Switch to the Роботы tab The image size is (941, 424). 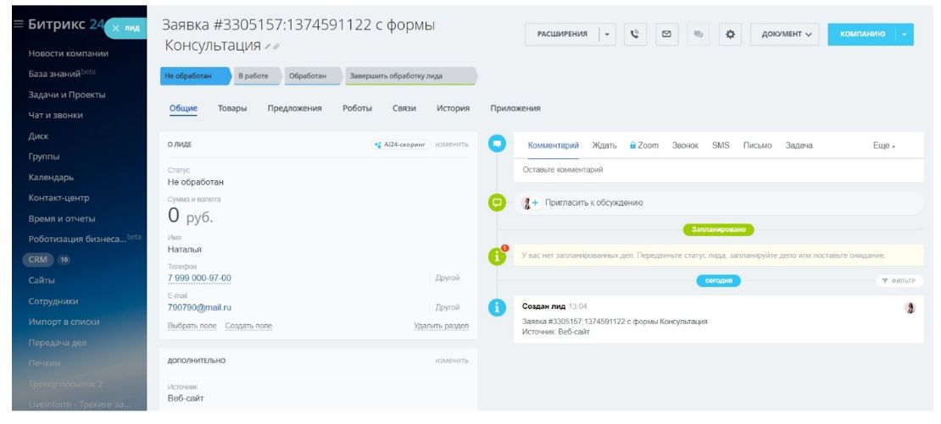click(x=357, y=108)
